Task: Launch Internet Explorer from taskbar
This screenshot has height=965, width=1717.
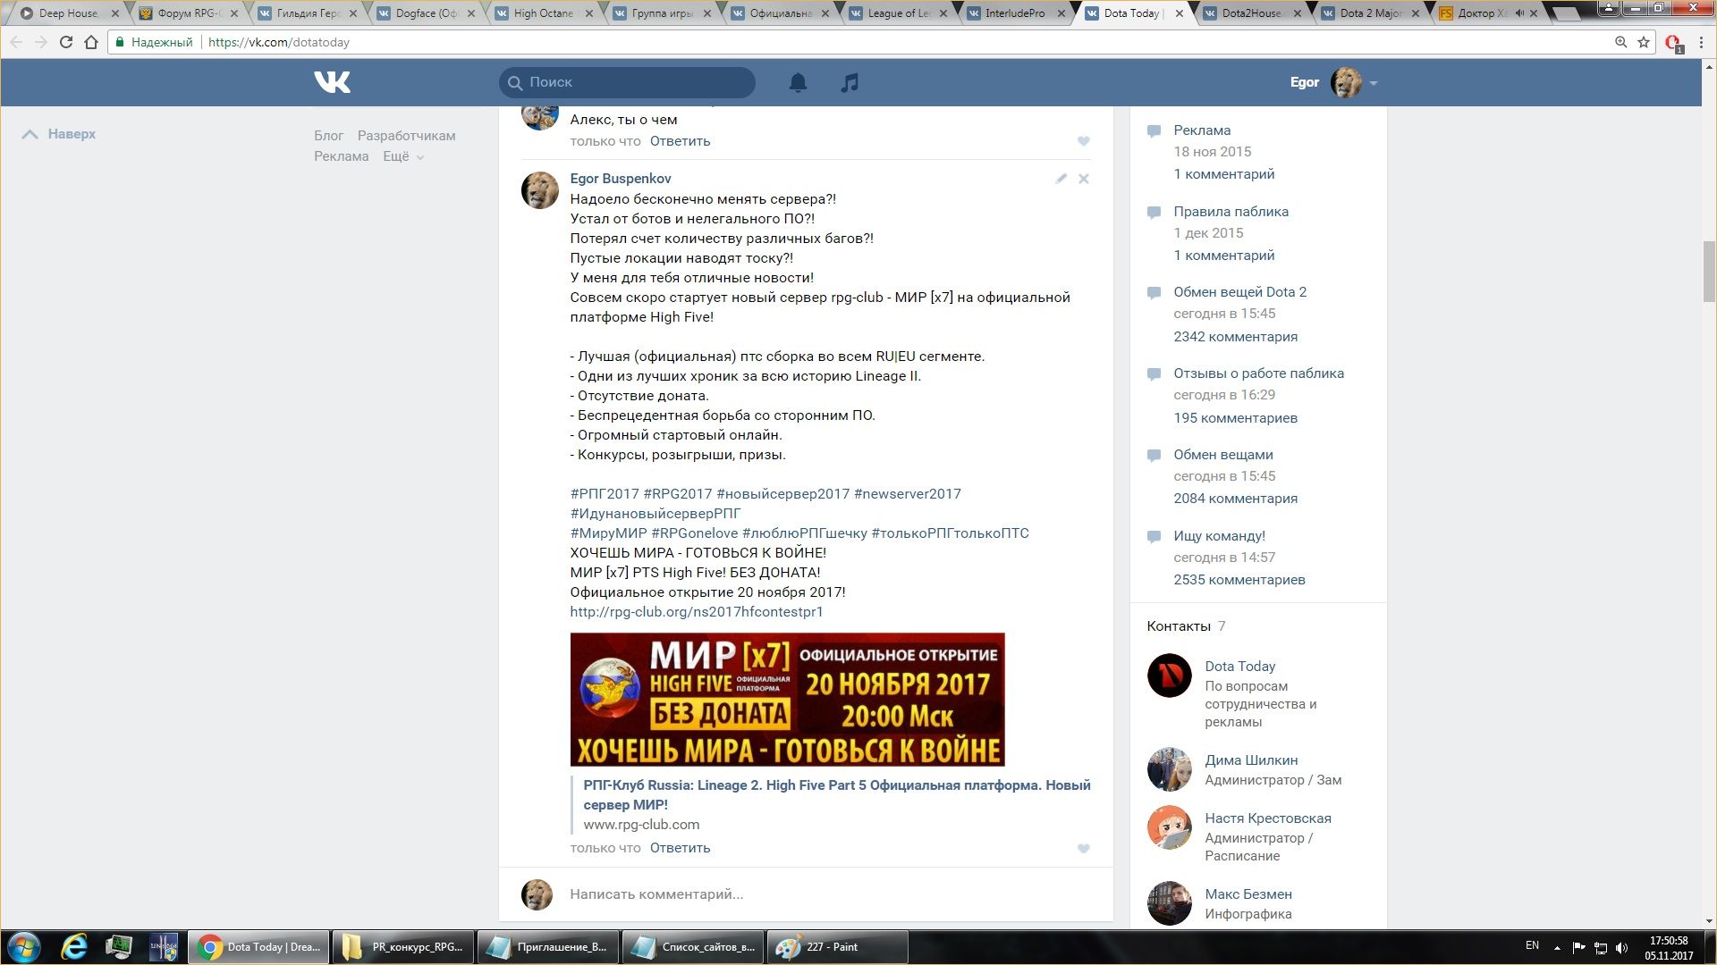Action: 74,947
